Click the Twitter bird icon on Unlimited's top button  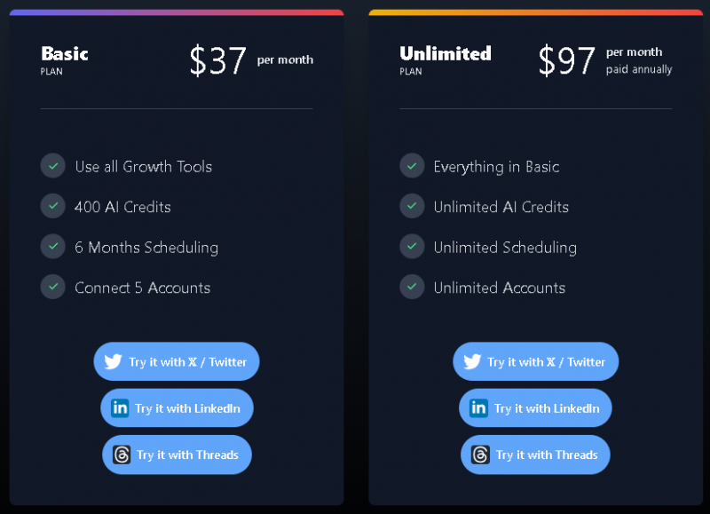[475, 361]
